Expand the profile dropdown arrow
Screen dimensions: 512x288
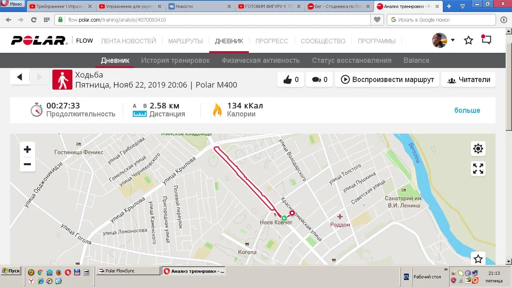453,40
